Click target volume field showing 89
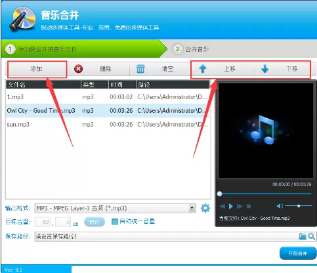The width and height of the screenshot is (317, 273). pos(43,222)
